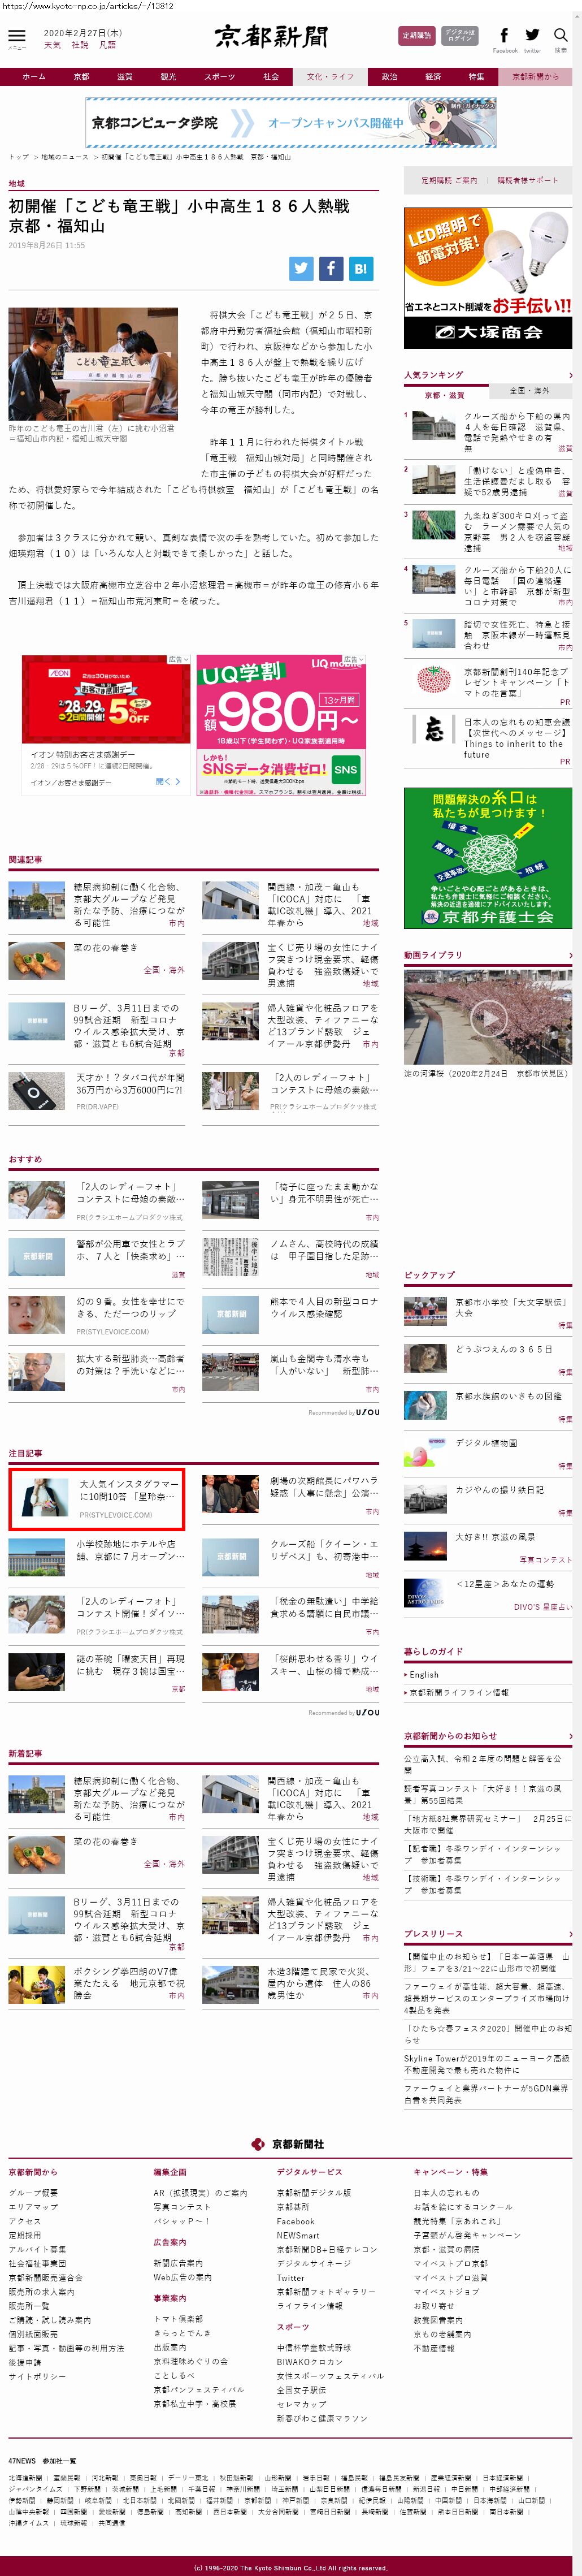Open the 大人気インスタグラマー highlighted article
This screenshot has height=2576, width=582.
97,1498
